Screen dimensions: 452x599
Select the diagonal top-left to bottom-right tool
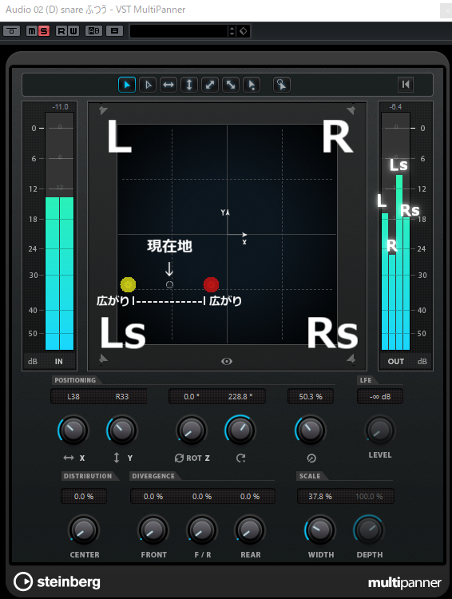(231, 85)
